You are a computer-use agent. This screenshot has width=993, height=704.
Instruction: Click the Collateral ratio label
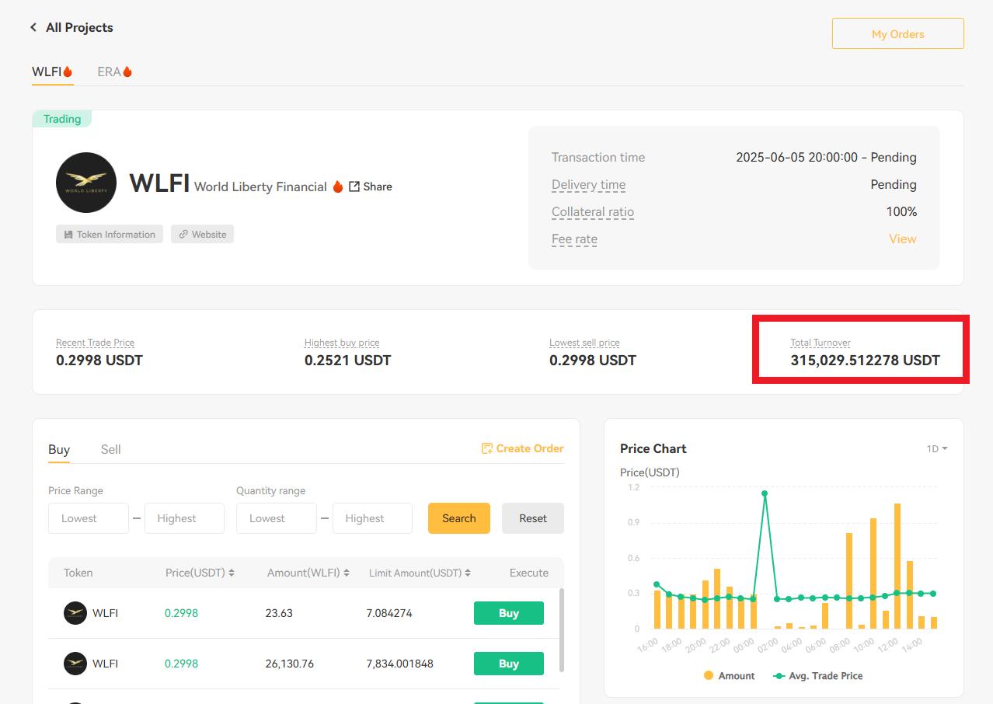(593, 212)
